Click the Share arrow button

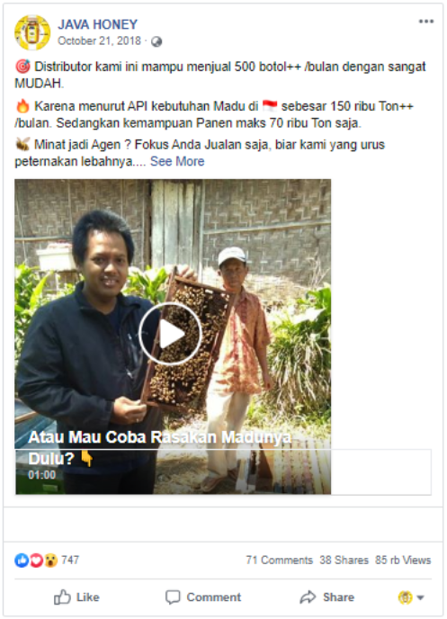pyautogui.click(x=326, y=597)
